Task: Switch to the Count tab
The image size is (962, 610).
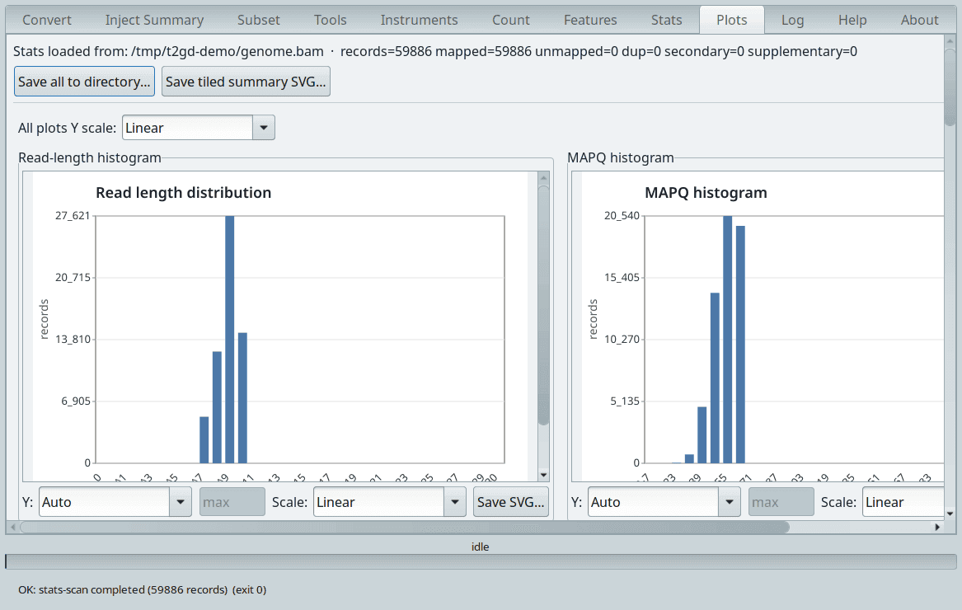Action: [x=510, y=21]
